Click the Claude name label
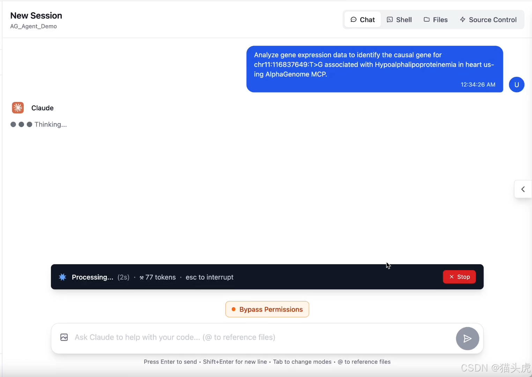 tap(43, 108)
